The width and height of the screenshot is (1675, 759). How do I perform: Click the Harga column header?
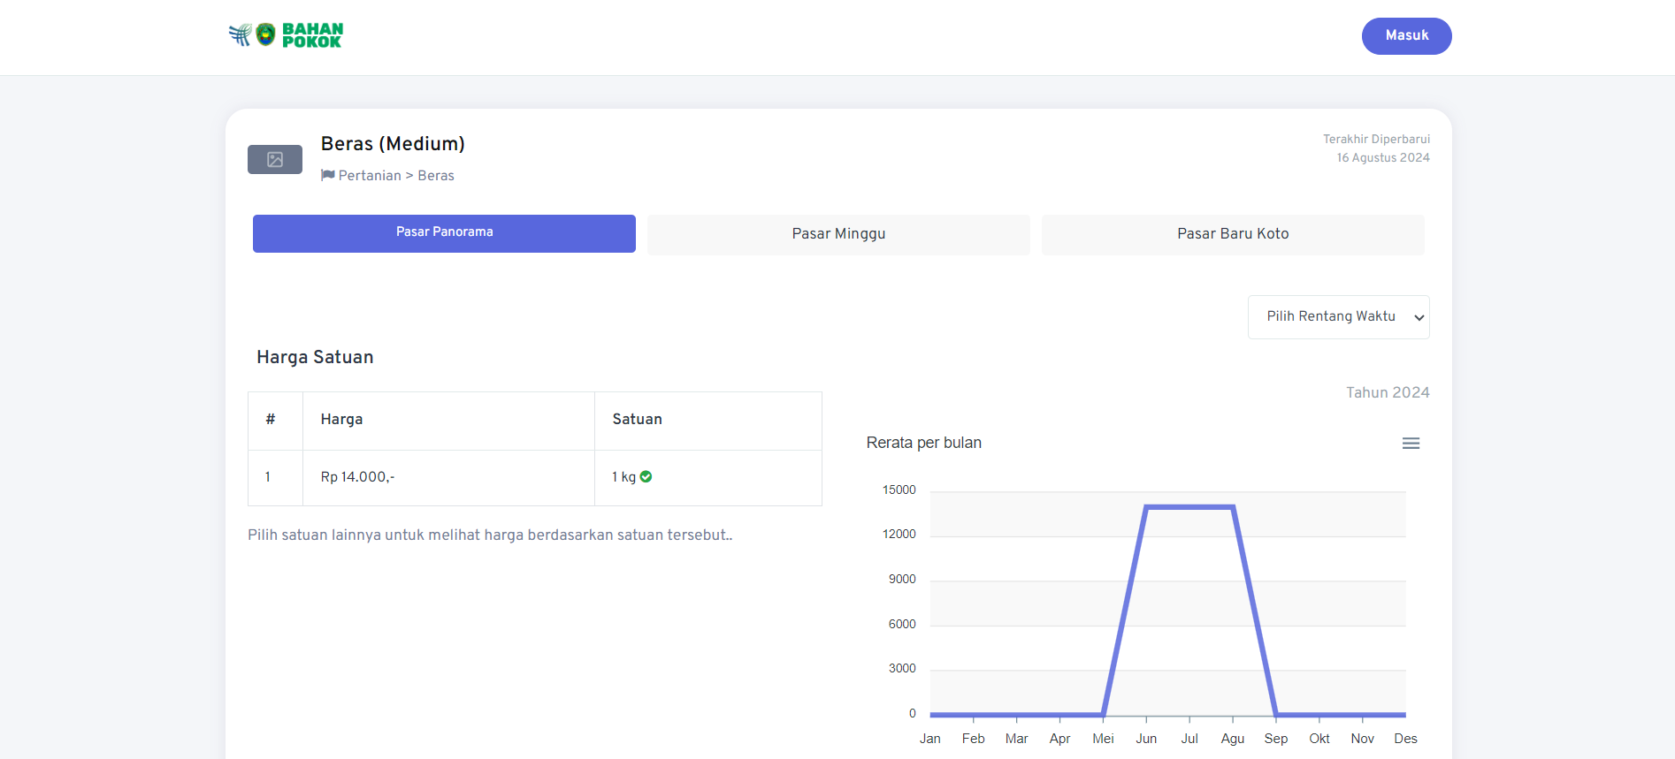[448, 421]
